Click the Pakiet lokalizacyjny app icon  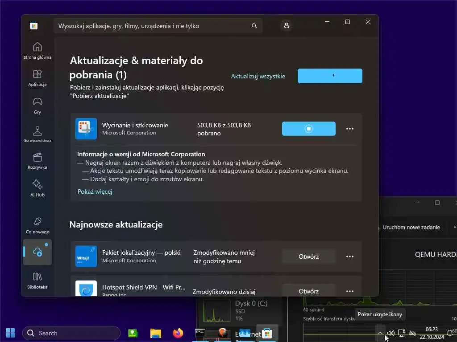pyautogui.click(x=86, y=256)
